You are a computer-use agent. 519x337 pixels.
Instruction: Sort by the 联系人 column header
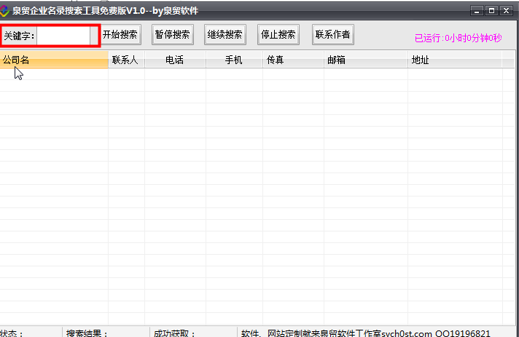pyautogui.click(x=126, y=60)
